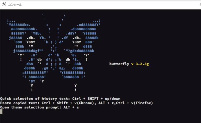This screenshot has height=123, width=201.
Task: Click the ":888888888Y" lower left wing text
Action: [35, 72]
